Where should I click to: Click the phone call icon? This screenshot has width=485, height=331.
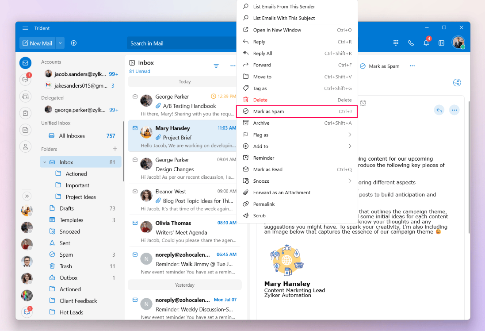pyautogui.click(x=411, y=43)
